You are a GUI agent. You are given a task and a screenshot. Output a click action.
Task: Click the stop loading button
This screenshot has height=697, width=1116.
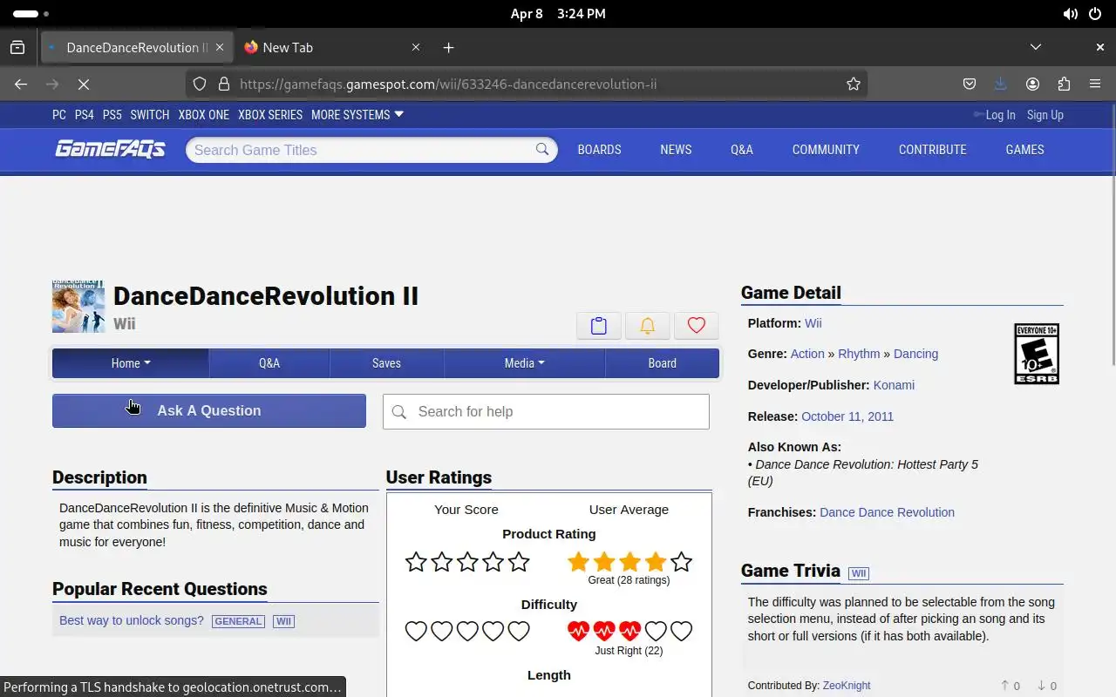tap(84, 84)
